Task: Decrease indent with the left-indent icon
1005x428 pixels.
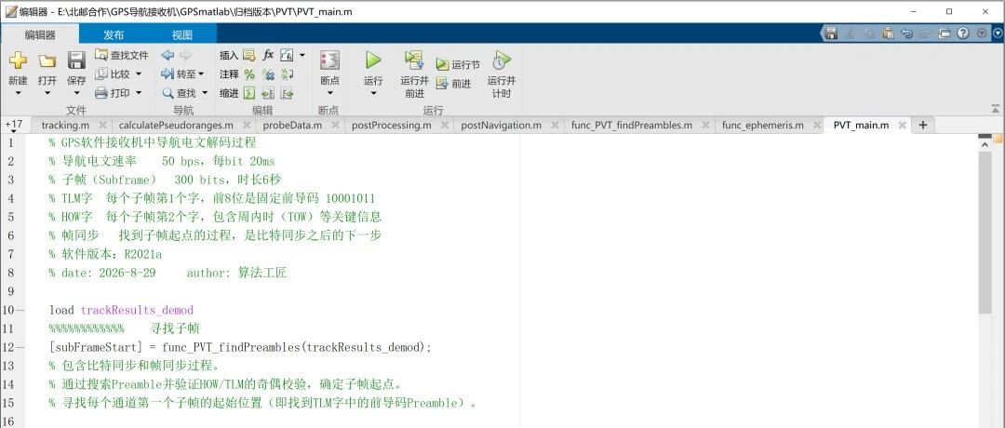Action: coord(288,94)
